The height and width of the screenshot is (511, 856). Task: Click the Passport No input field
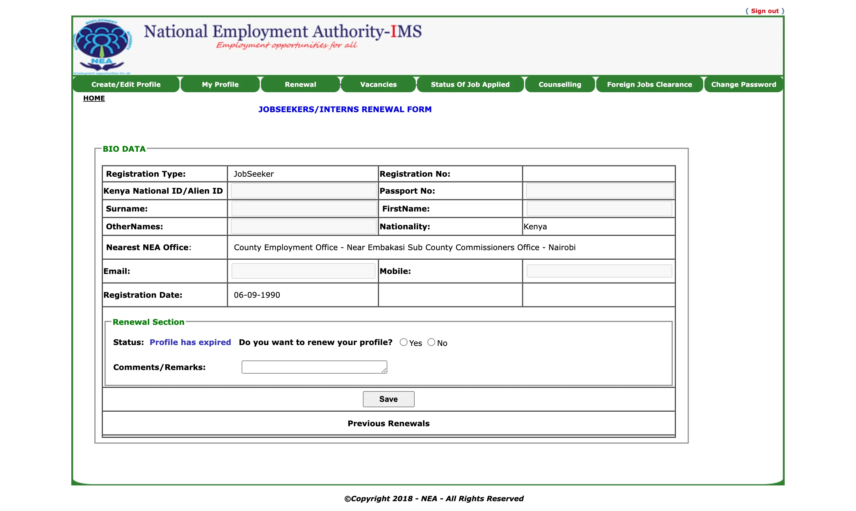pyautogui.click(x=600, y=191)
